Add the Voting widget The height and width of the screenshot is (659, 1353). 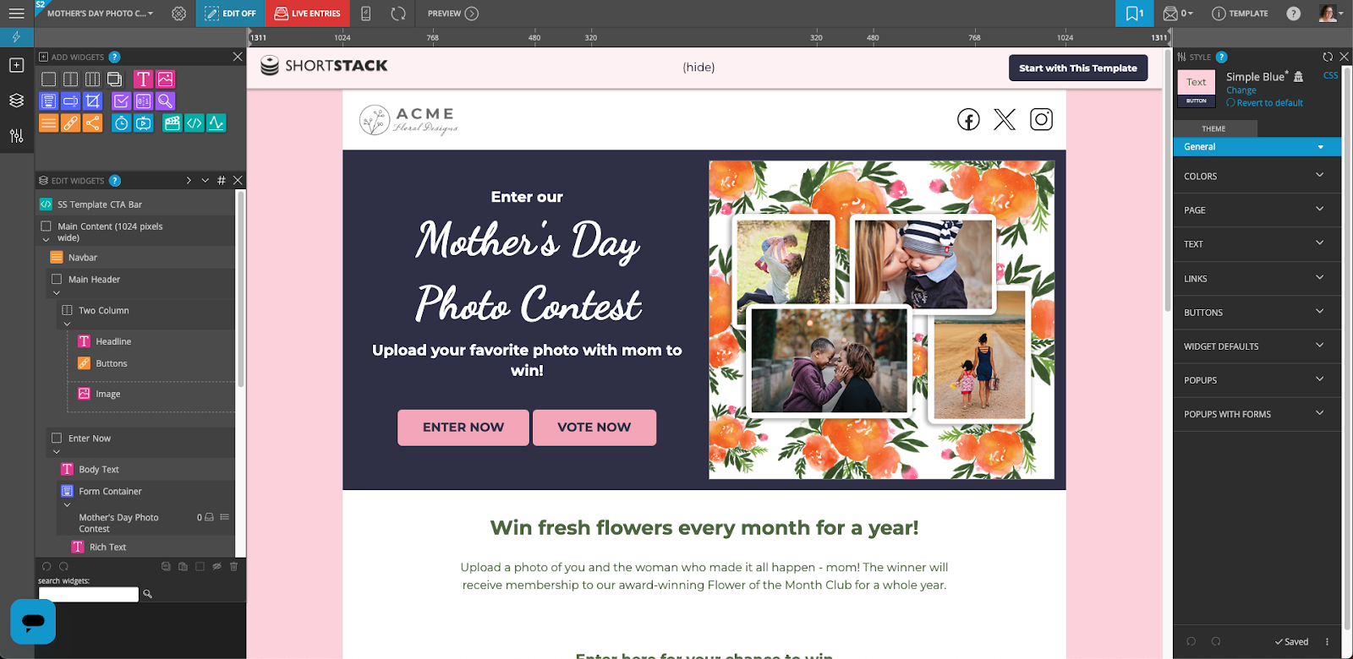click(x=122, y=101)
